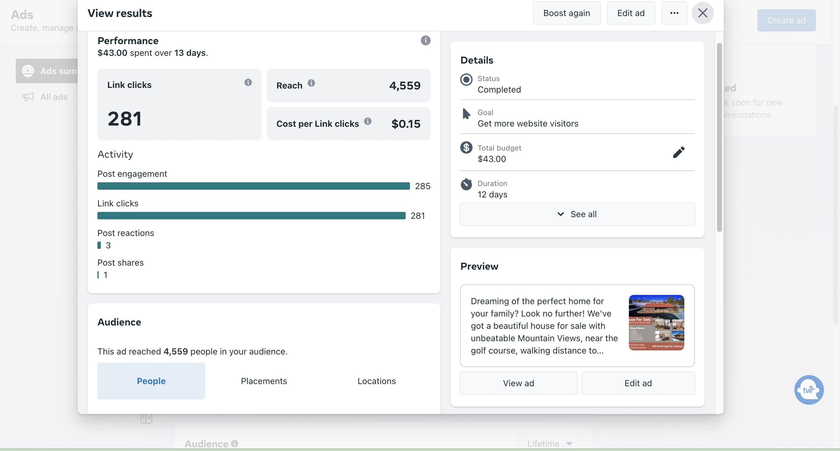The image size is (840, 451).
Task: Select the People tab
Action: (x=151, y=381)
